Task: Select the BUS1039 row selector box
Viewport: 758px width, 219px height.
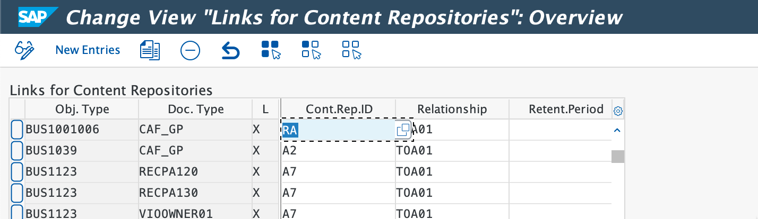Action: (x=17, y=151)
